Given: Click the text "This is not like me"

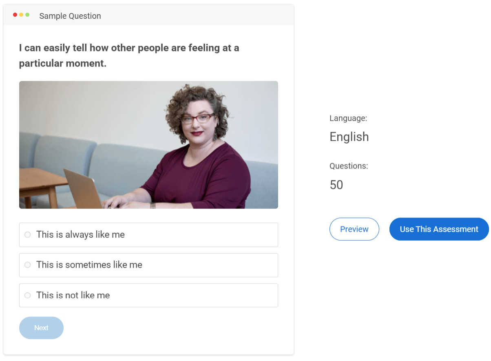Looking at the screenshot, I should 72,295.
